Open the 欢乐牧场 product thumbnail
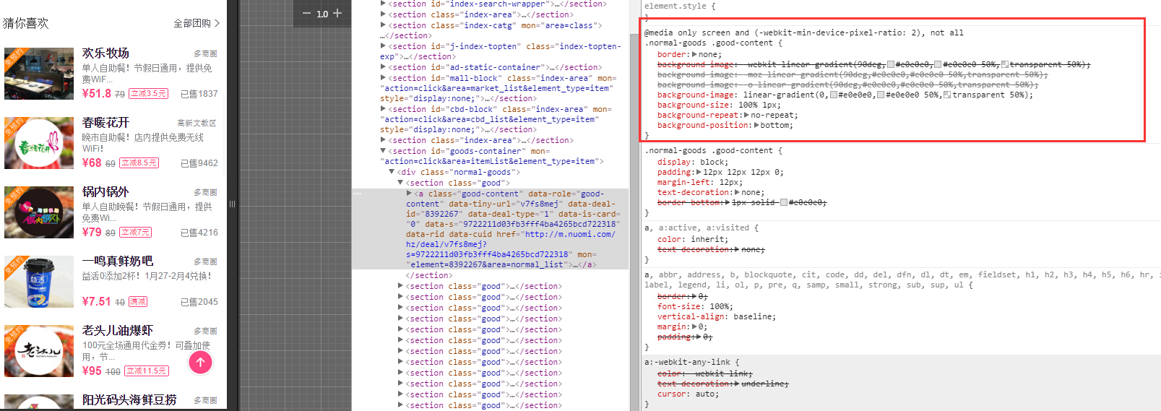Image resolution: width=1161 pixels, height=411 pixels. pos(39,74)
